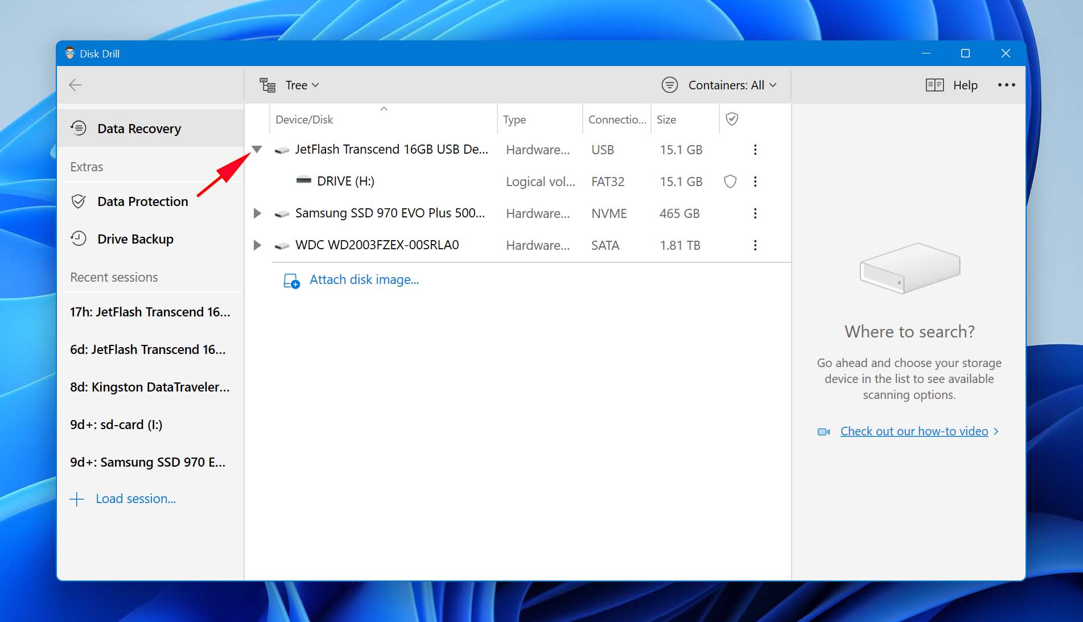This screenshot has height=622, width=1083.
Task: Click the Disk Drill app icon in titlebar
Action: tap(70, 53)
